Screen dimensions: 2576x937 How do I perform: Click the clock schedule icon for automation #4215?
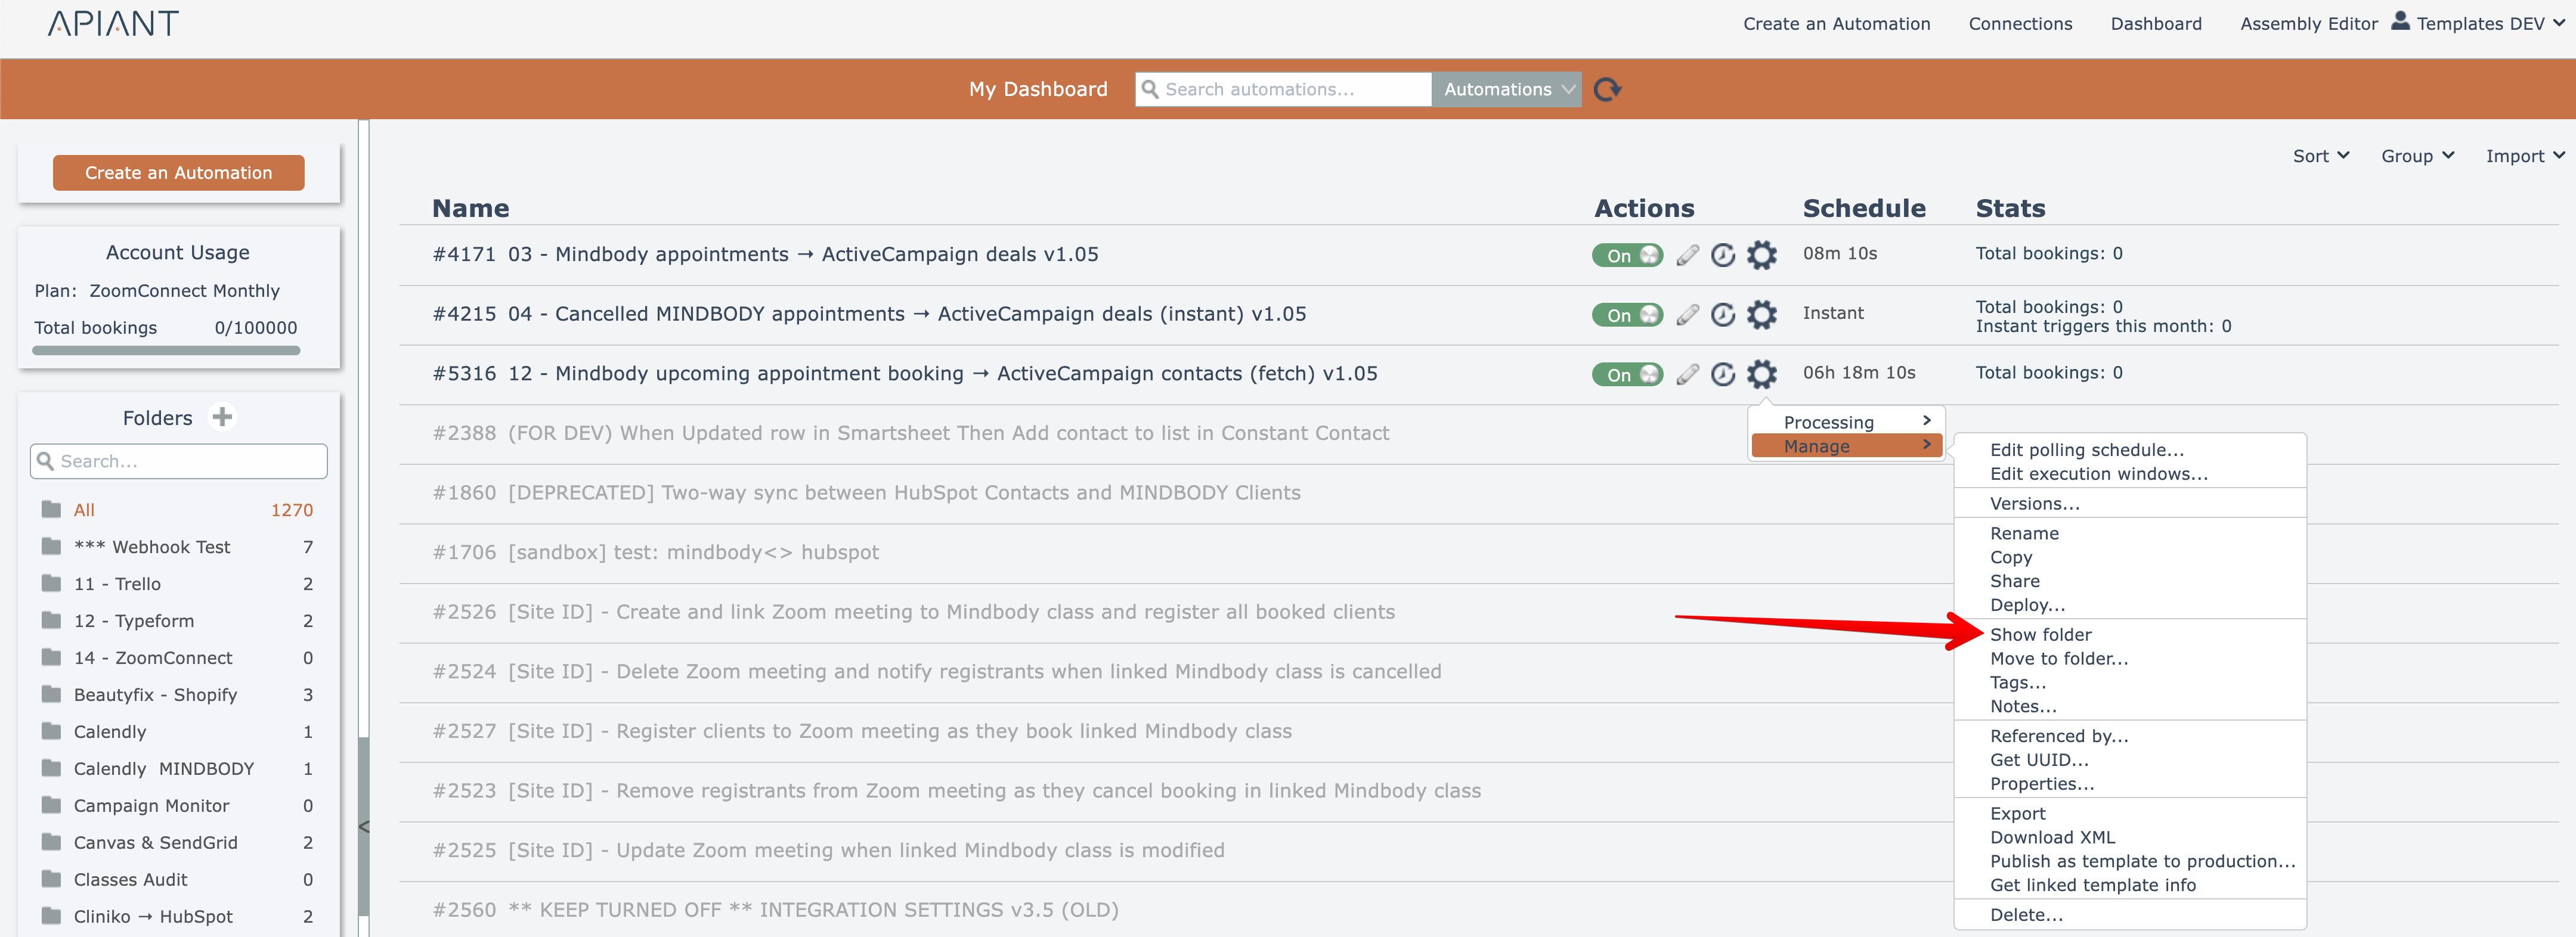[1722, 315]
